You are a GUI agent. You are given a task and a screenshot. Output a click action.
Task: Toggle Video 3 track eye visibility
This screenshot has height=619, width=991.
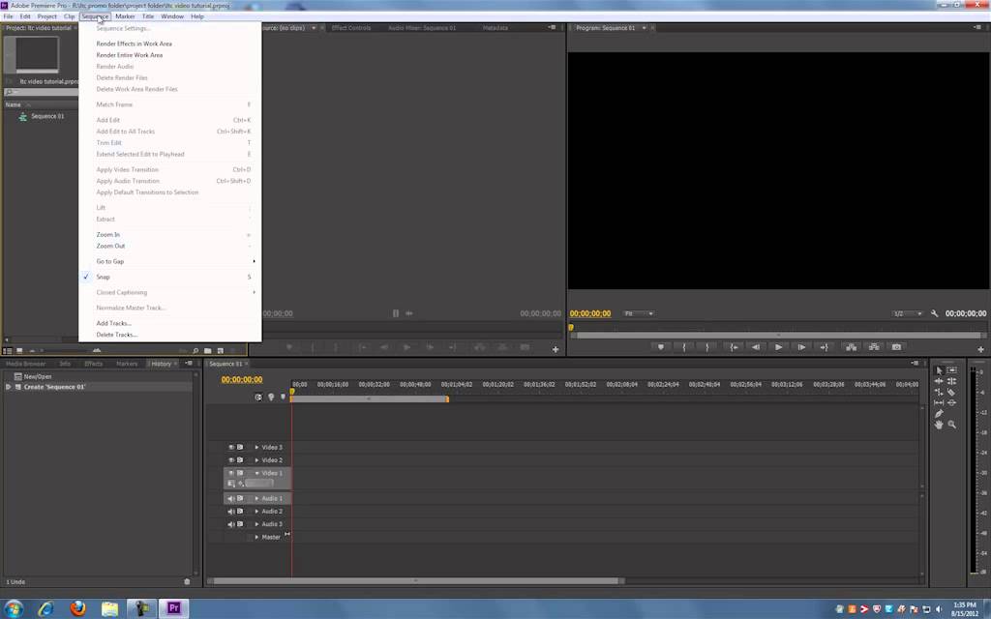231,447
